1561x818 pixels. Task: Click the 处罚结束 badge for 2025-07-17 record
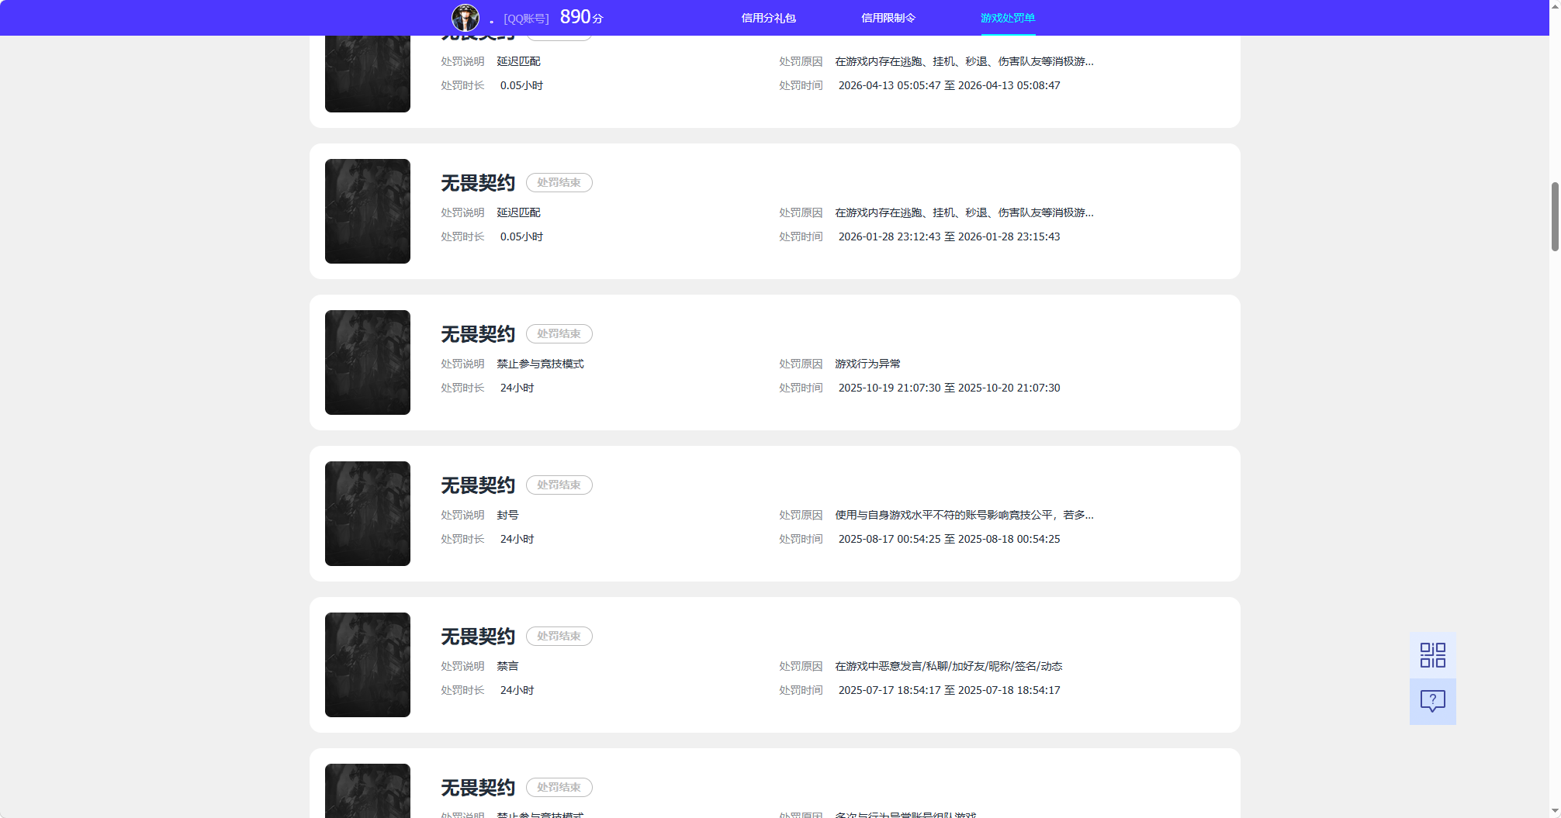[x=559, y=636]
